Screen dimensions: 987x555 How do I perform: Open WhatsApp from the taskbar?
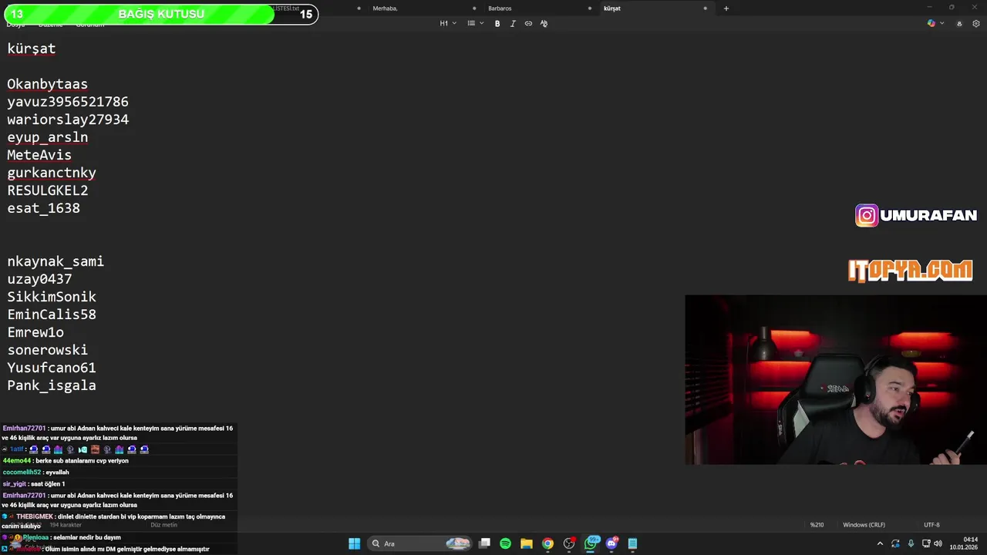coord(591,543)
